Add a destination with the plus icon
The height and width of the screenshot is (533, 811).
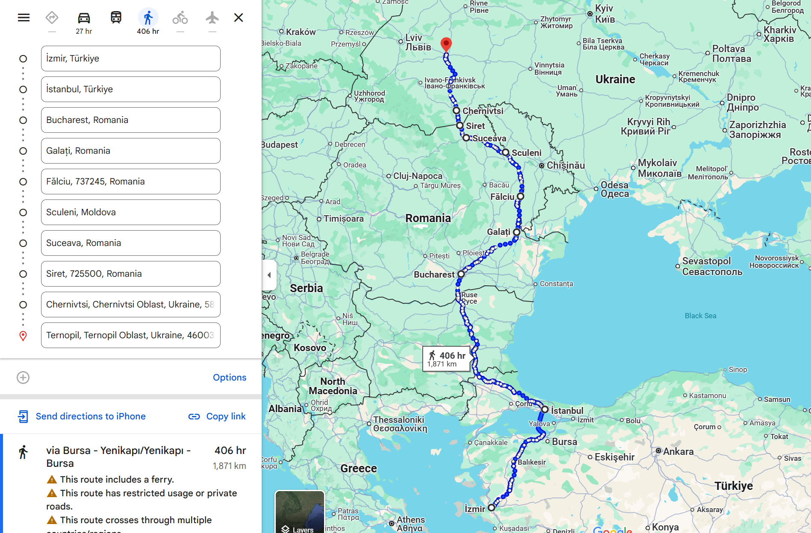[x=23, y=378]
